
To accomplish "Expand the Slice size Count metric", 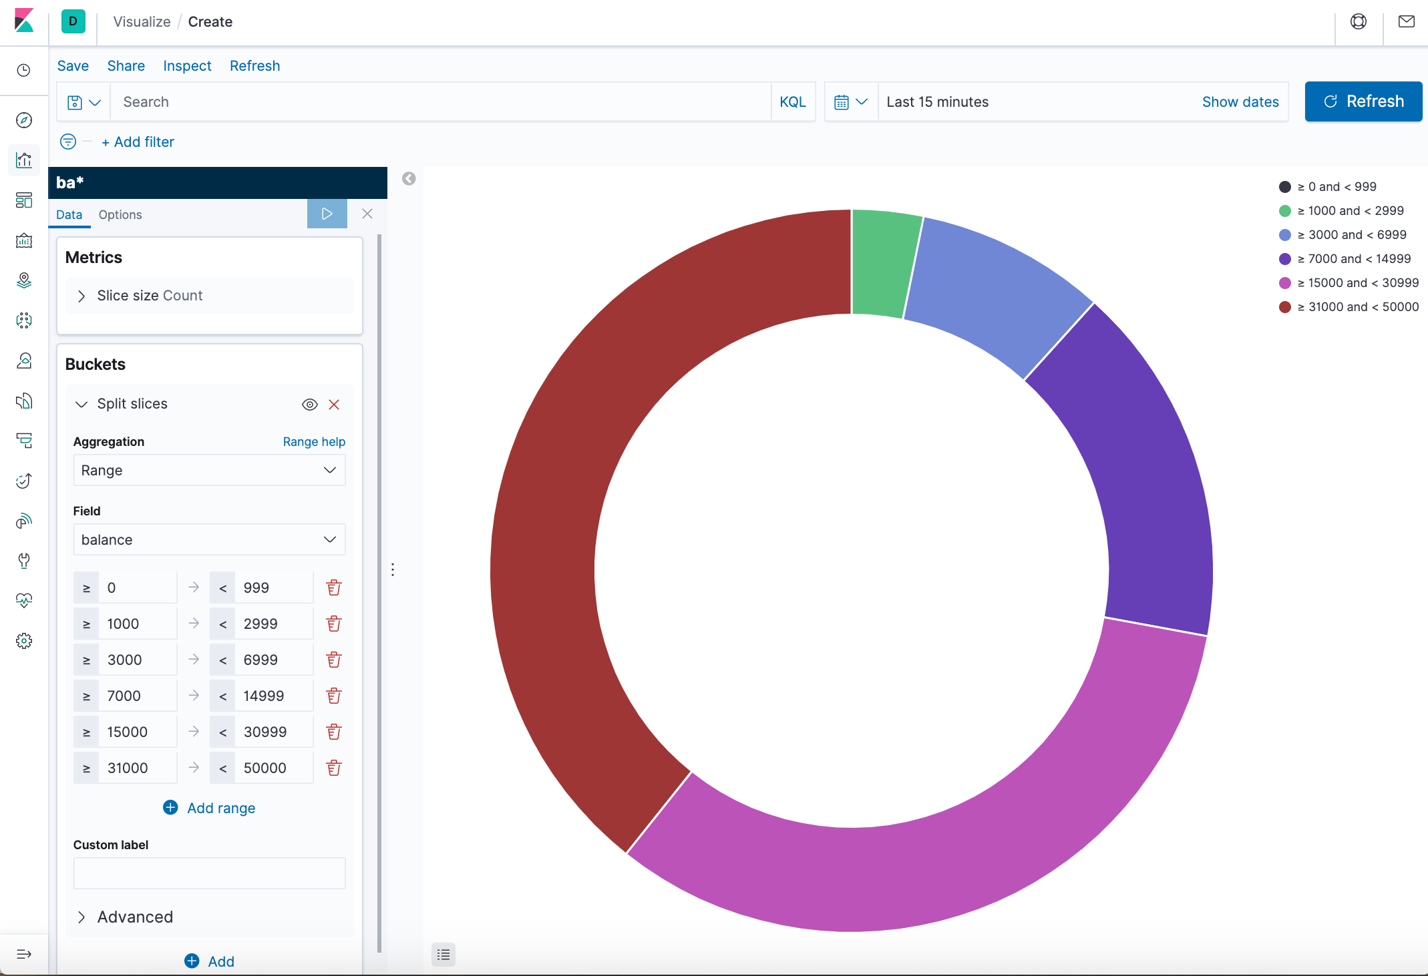I will pos(209,296).
